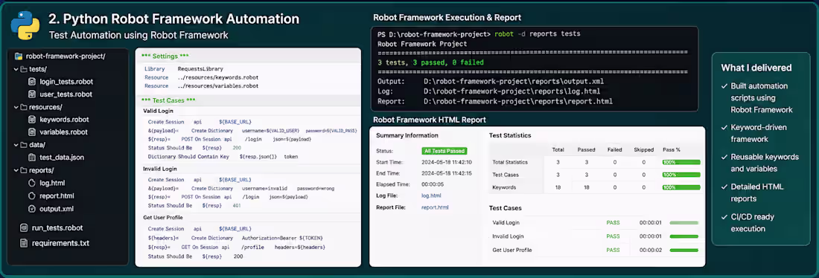
Task: Collapse the data/ folder chevron
Action: 16,144
